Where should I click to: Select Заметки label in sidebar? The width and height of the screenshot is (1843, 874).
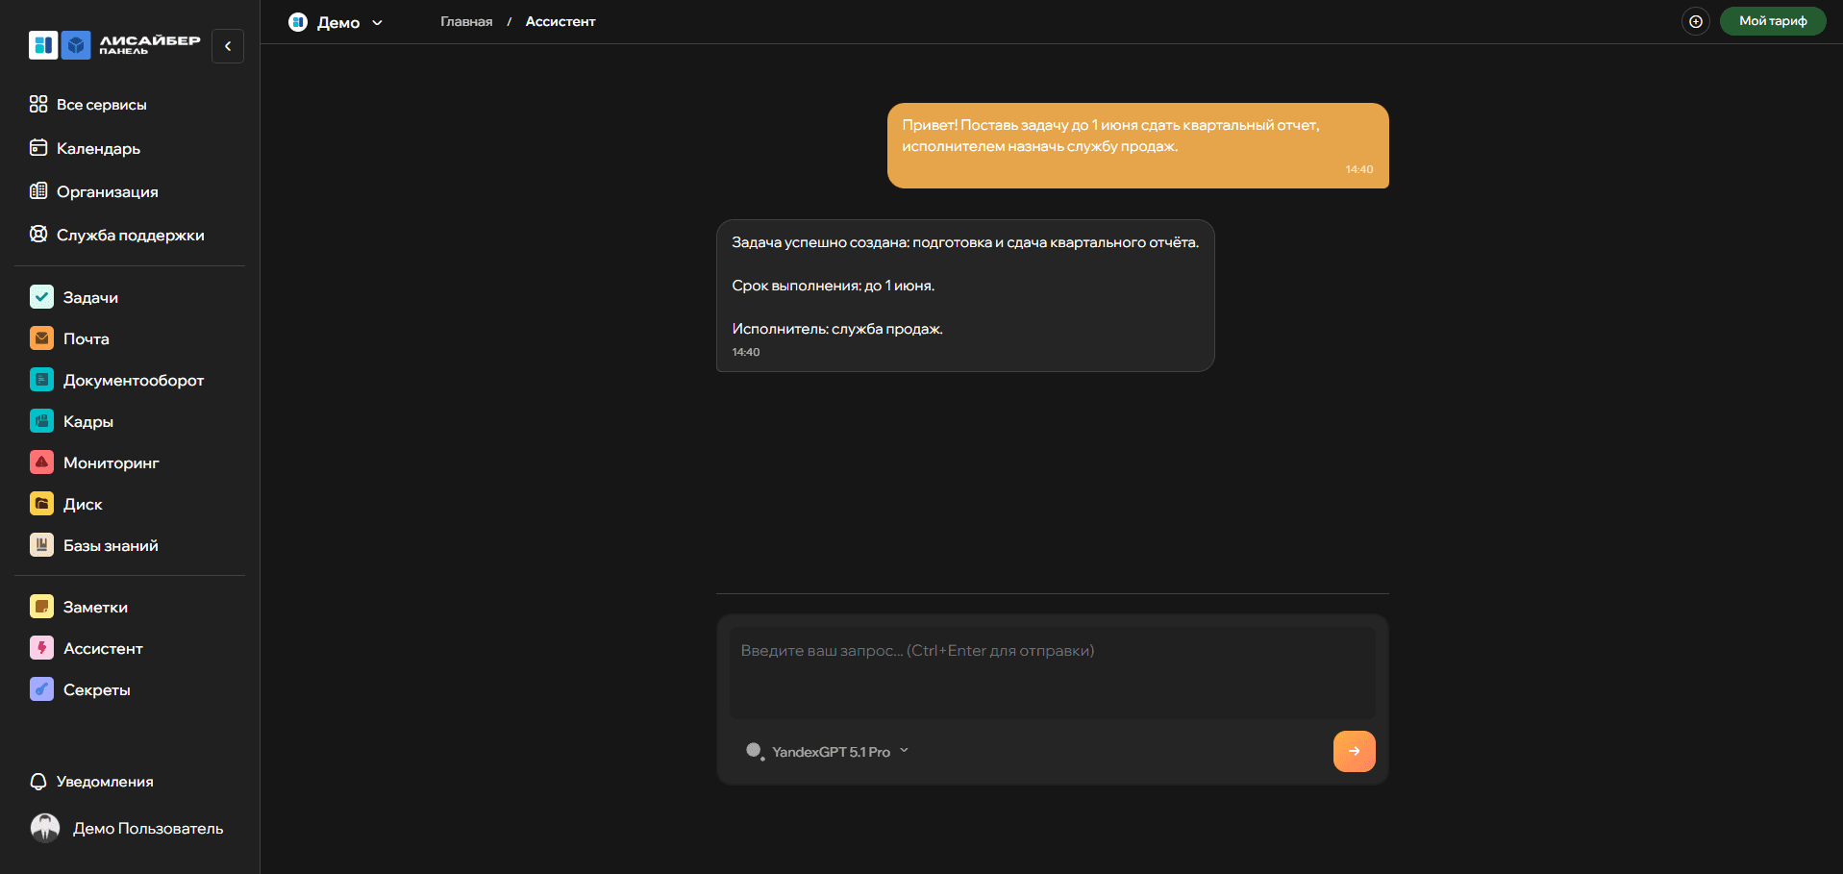point(95,607)
